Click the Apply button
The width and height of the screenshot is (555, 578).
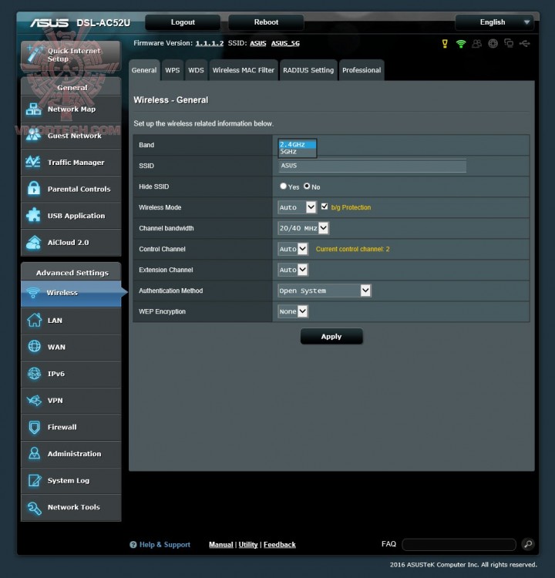[331, 337]
